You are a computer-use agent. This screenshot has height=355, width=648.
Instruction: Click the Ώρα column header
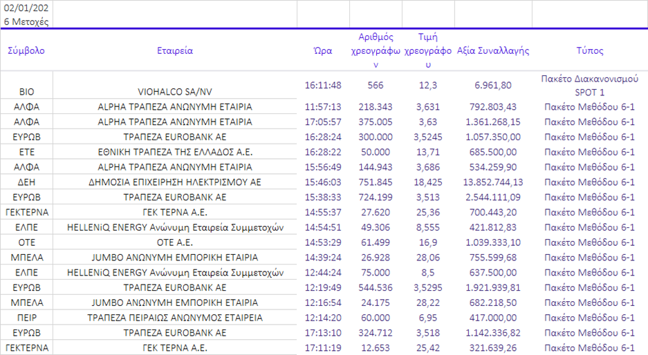(x=323, y=51)
